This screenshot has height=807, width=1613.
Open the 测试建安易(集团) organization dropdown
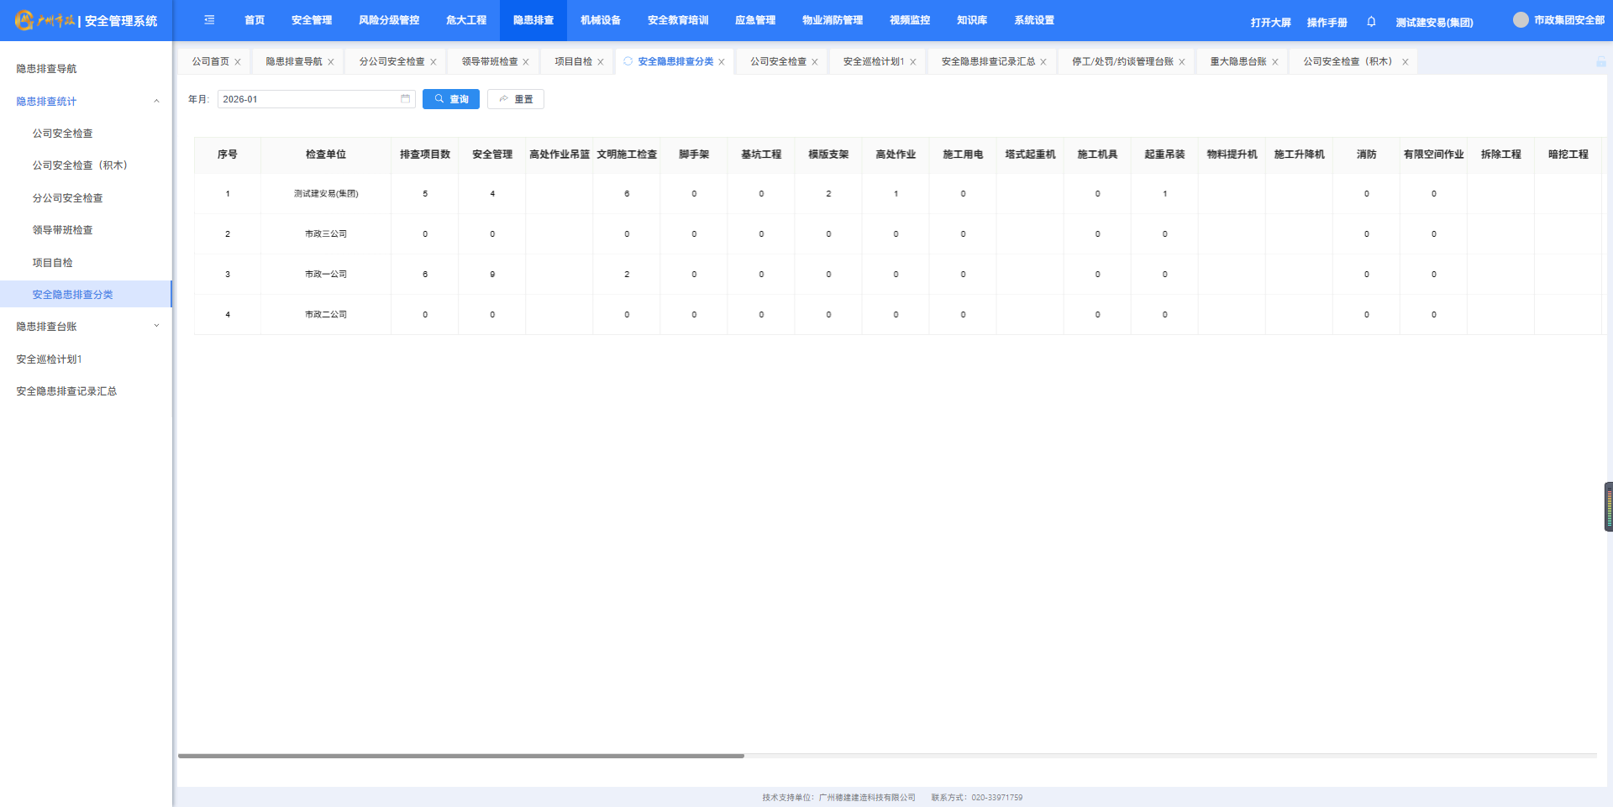coord(1434,23)
